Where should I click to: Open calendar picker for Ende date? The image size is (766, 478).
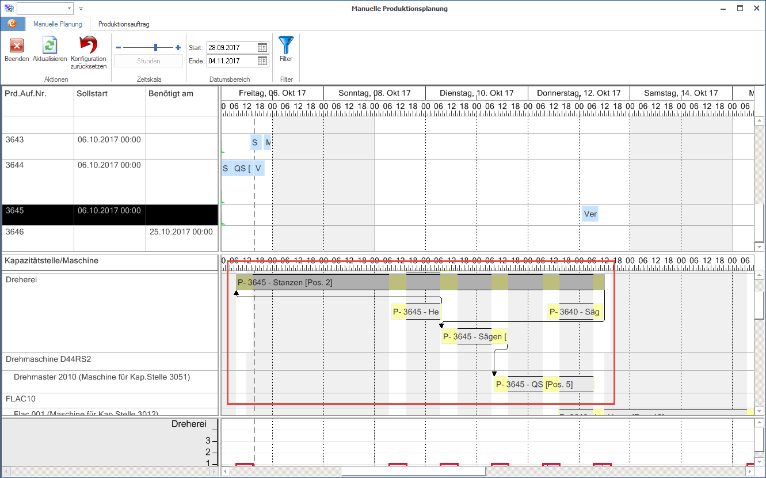click(x=262, y=60)
